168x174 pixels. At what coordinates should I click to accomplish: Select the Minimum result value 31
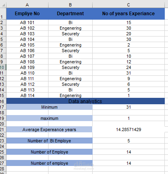coord(128,107)
